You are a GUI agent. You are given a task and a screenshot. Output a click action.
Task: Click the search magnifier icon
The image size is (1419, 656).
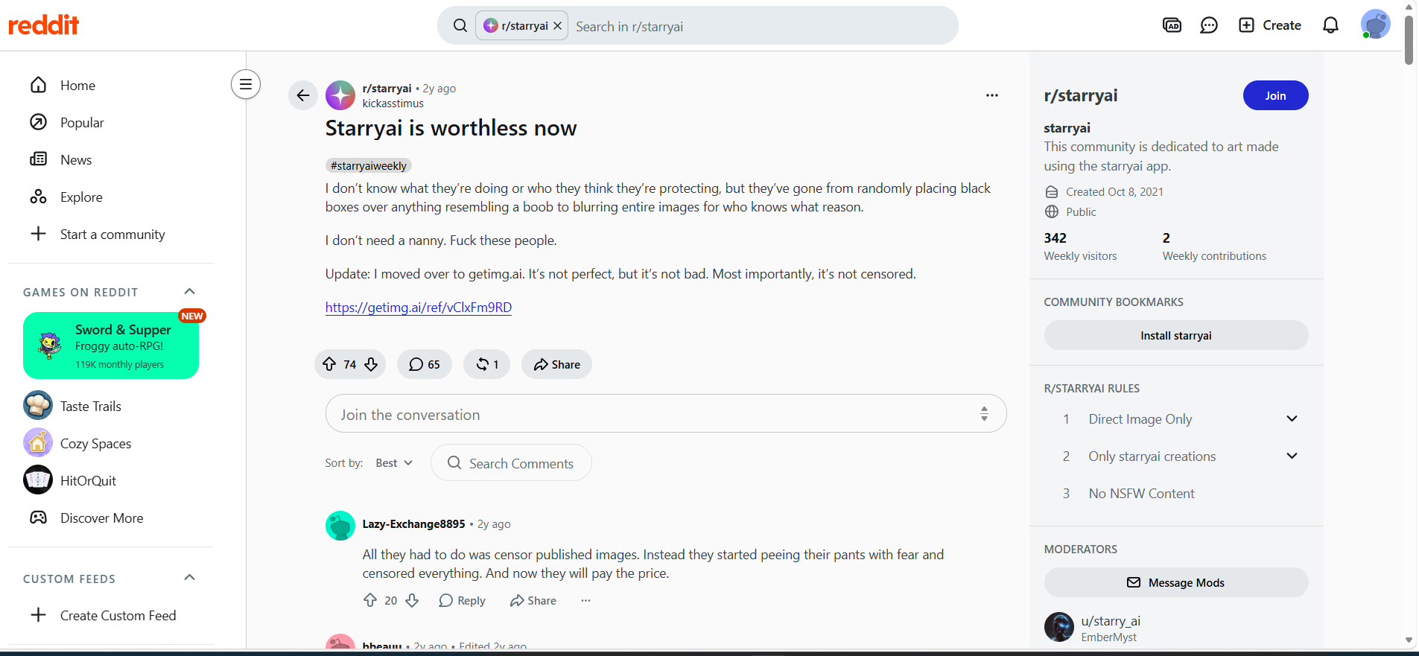[460, 26]
